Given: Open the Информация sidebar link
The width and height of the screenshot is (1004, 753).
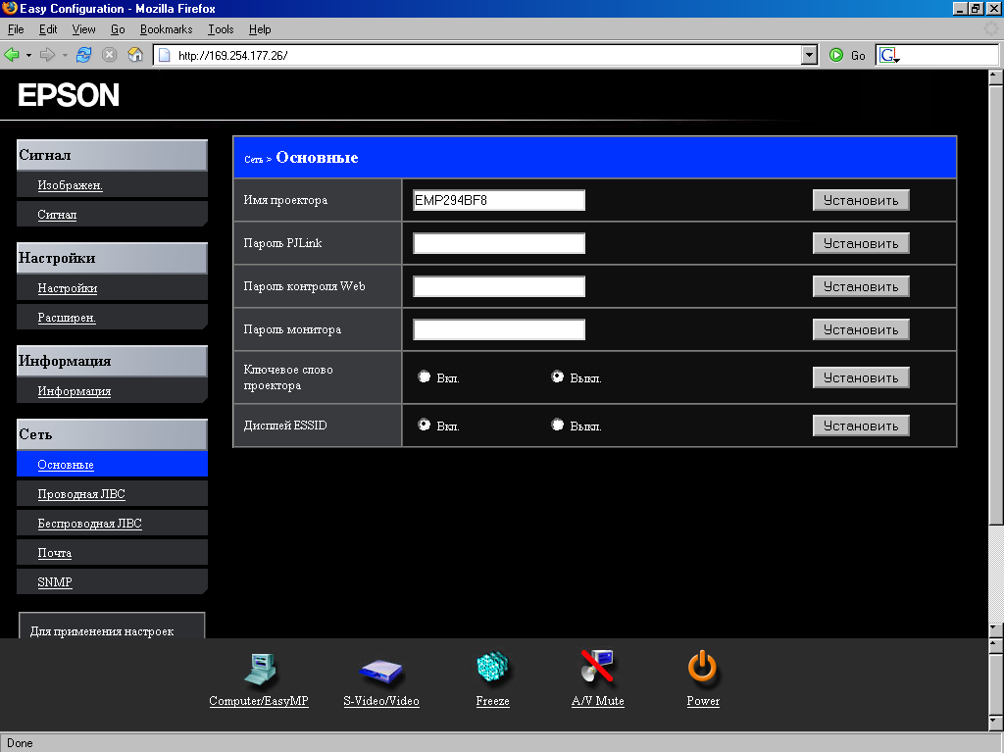Looking at the screenshot, I should pos(75,391).
